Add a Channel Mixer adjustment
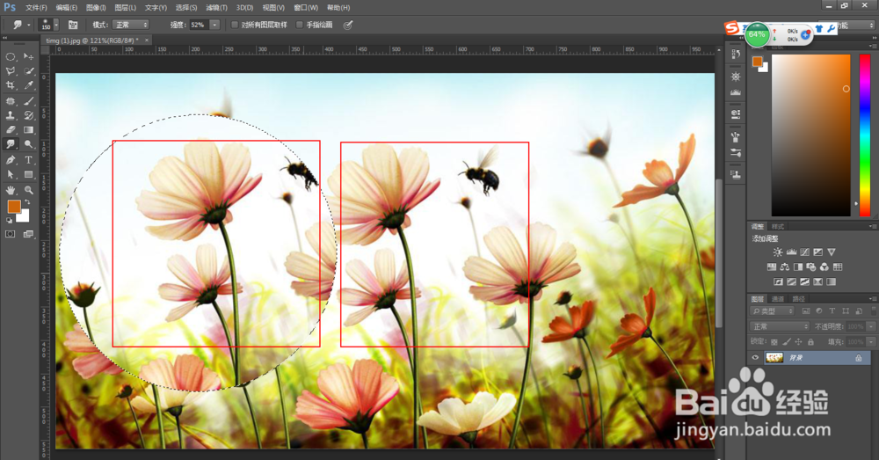The width and height of the screenshot is (879, 460). [x=825, y=267]
